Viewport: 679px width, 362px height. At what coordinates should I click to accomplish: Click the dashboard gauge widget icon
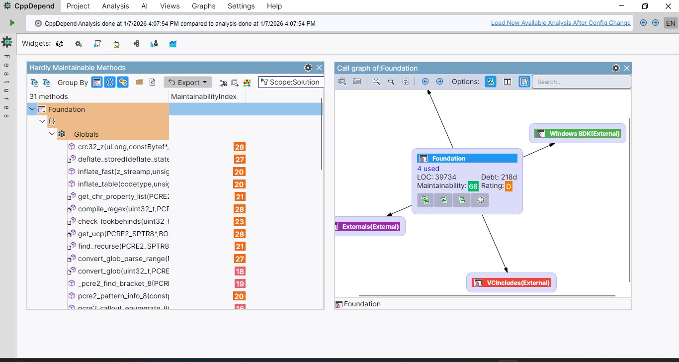60,44
